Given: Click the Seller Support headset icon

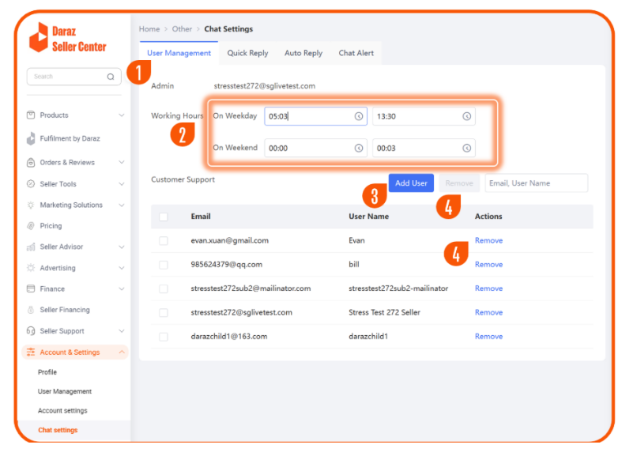Looking at the screenshot, I should click(x=31, y=331).
